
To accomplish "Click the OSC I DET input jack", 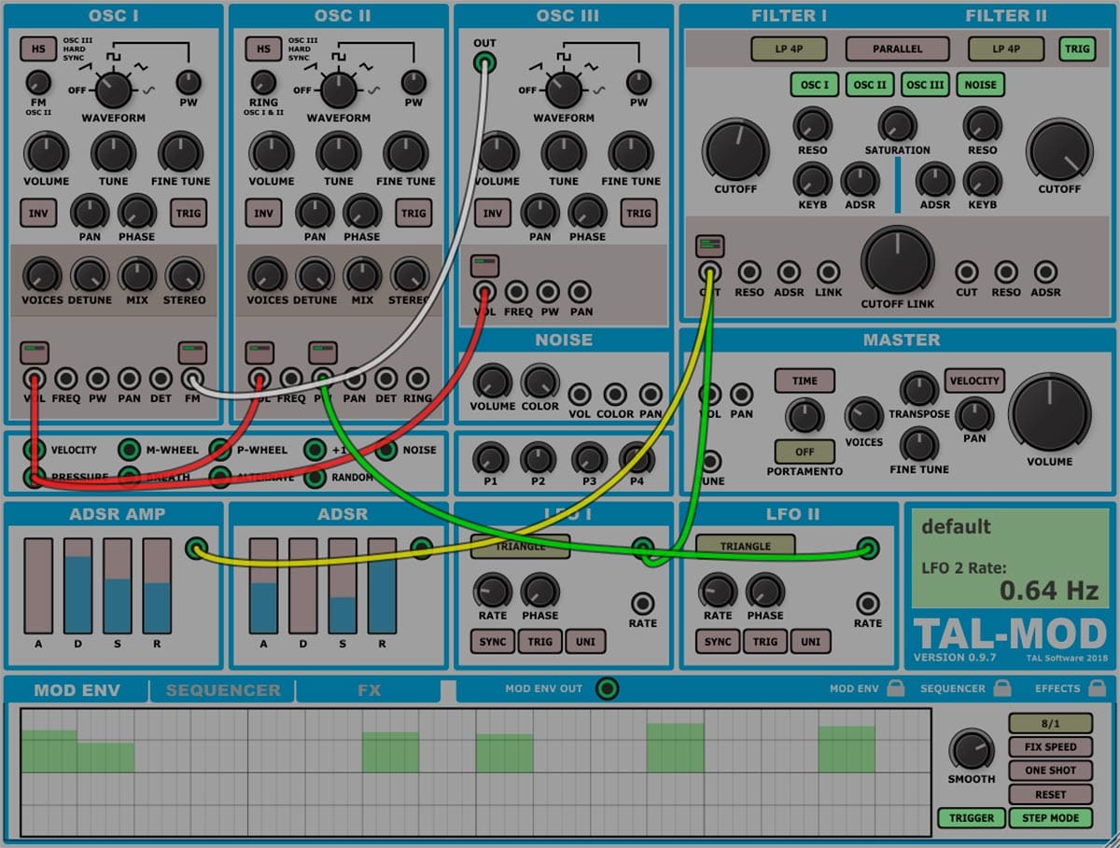I will pos(161,378).
